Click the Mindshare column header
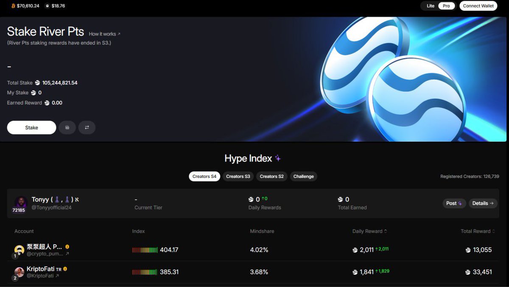The width and height of the screenshot is (509, 287). [x=262, y=231]
